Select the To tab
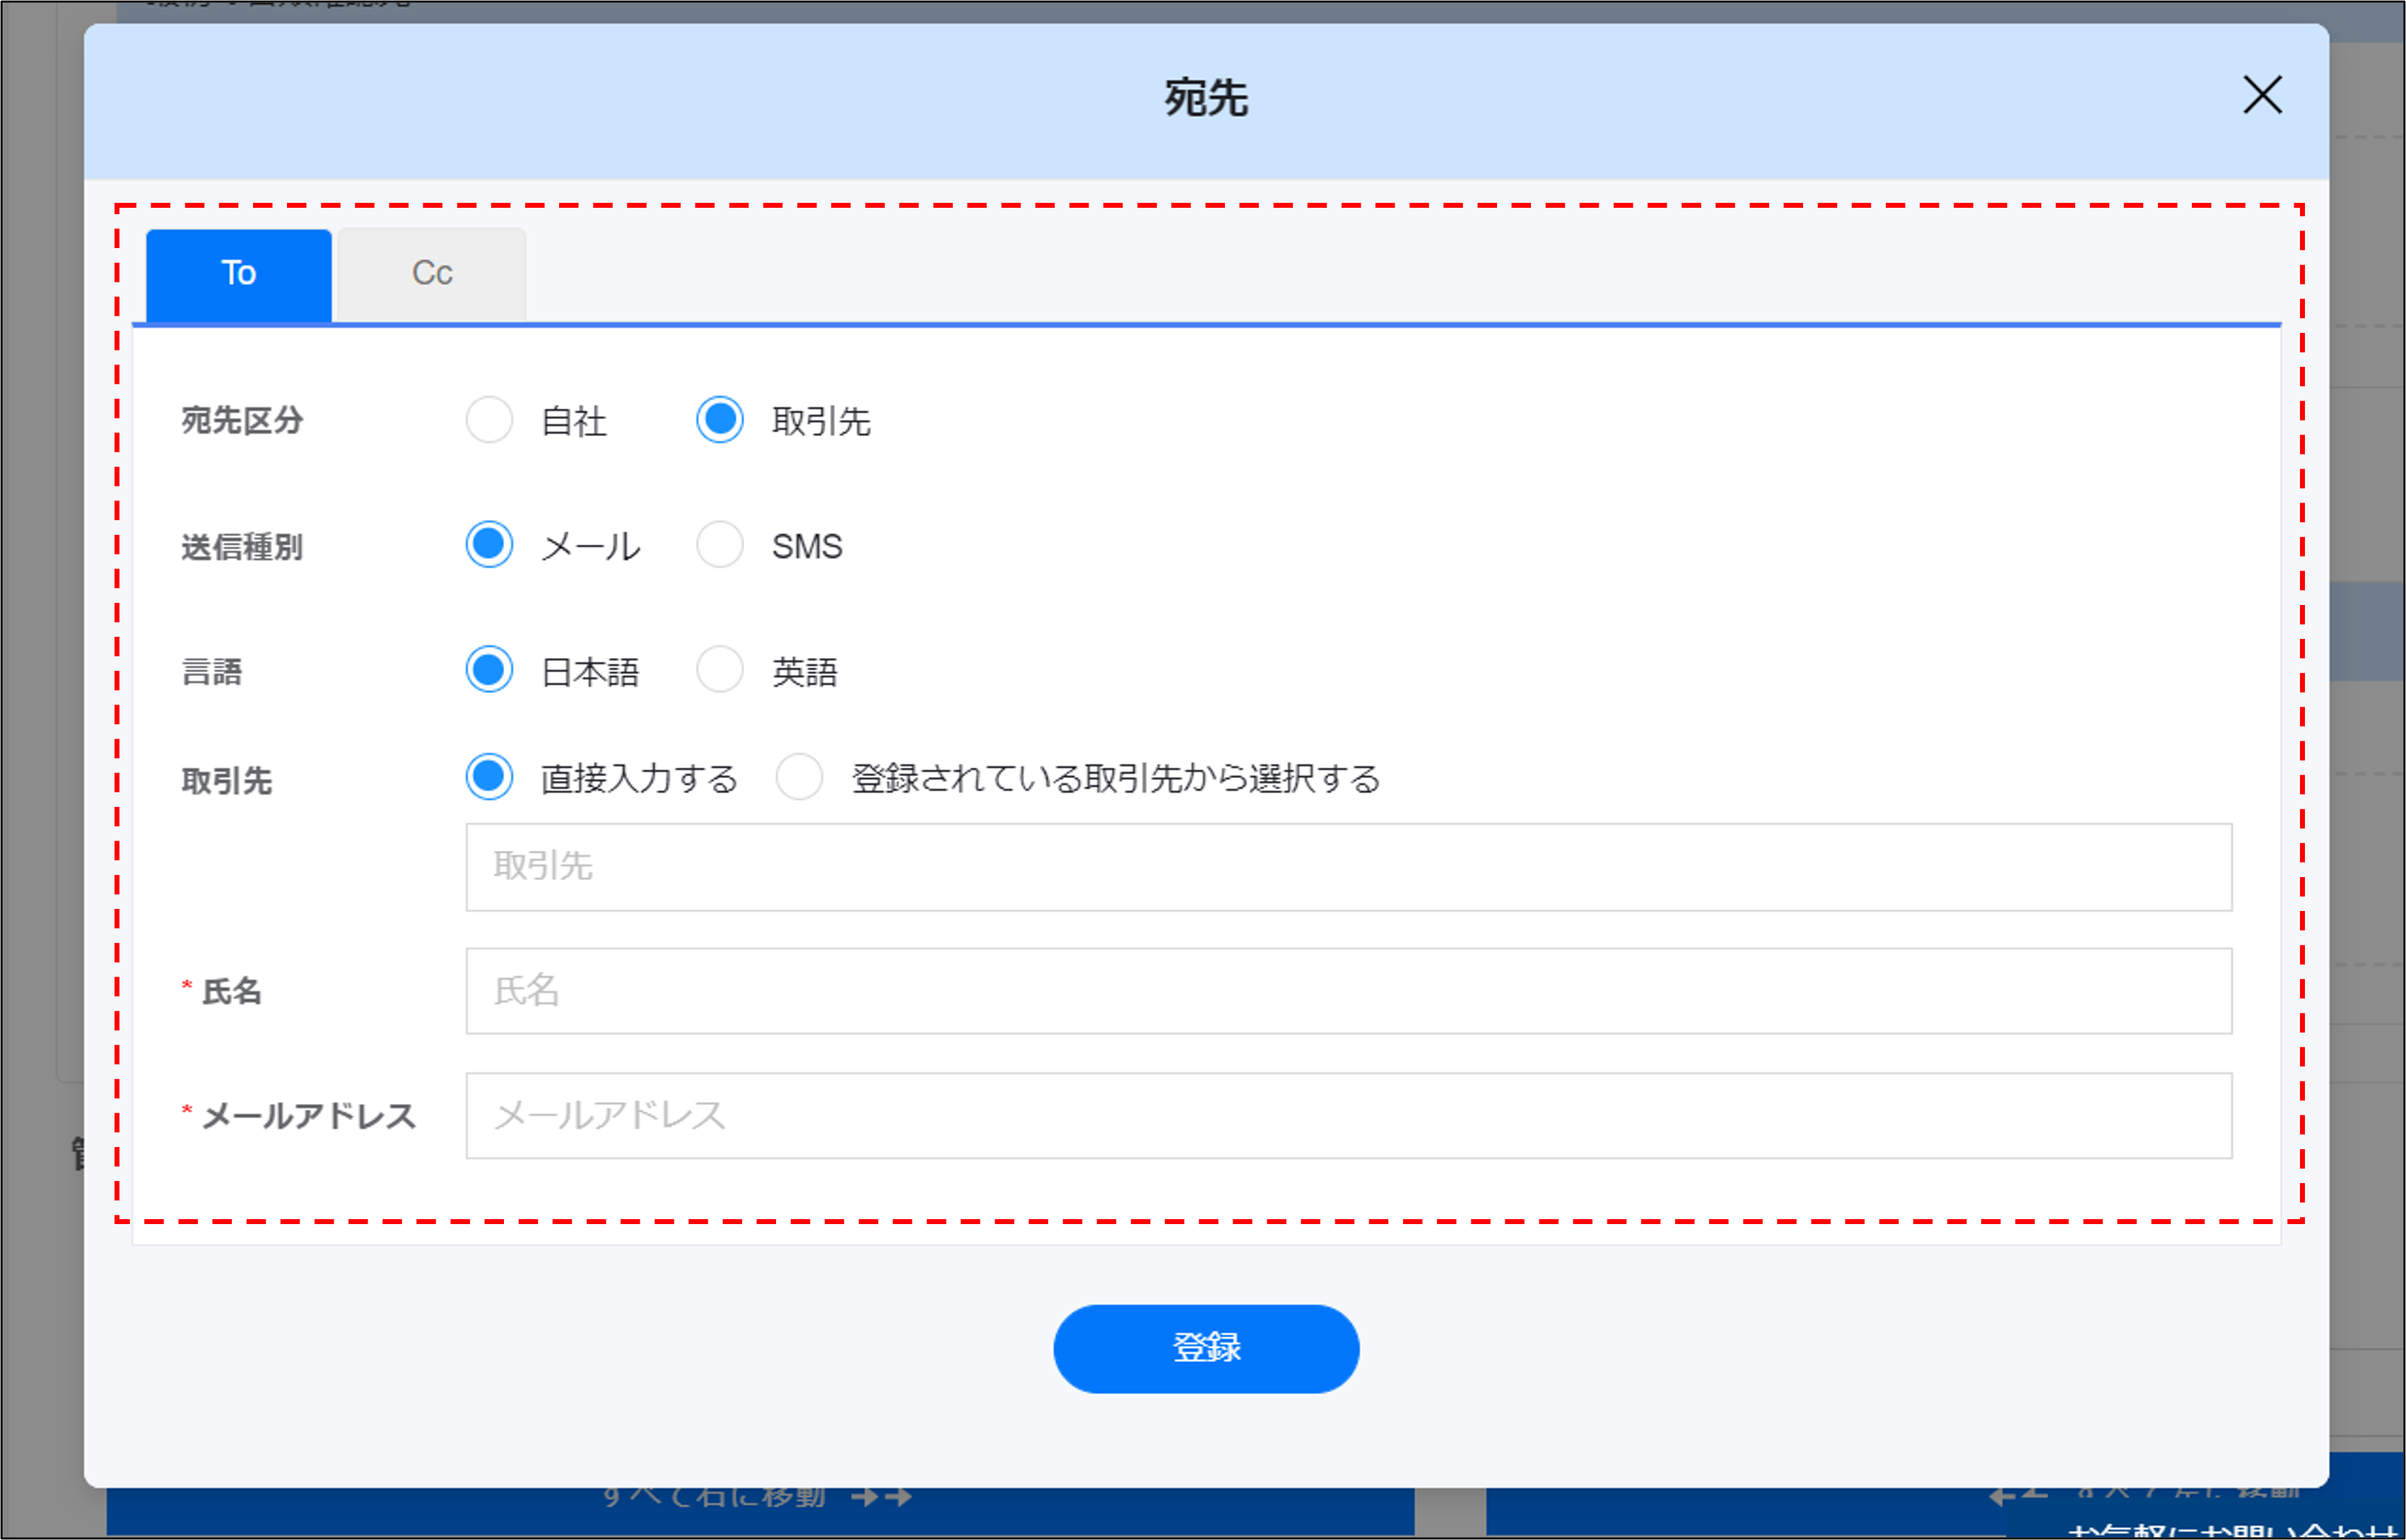The width and height of the screenshot is (2406, 1540). [238, 273]
